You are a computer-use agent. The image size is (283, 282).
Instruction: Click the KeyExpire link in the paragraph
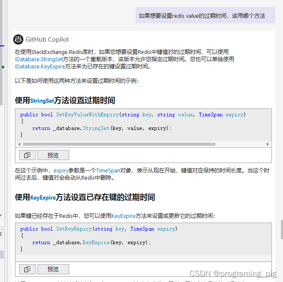click(x=124, y=216)
